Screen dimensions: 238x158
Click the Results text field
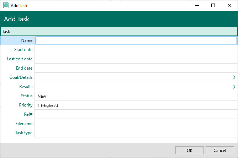[x=132, y=87]
